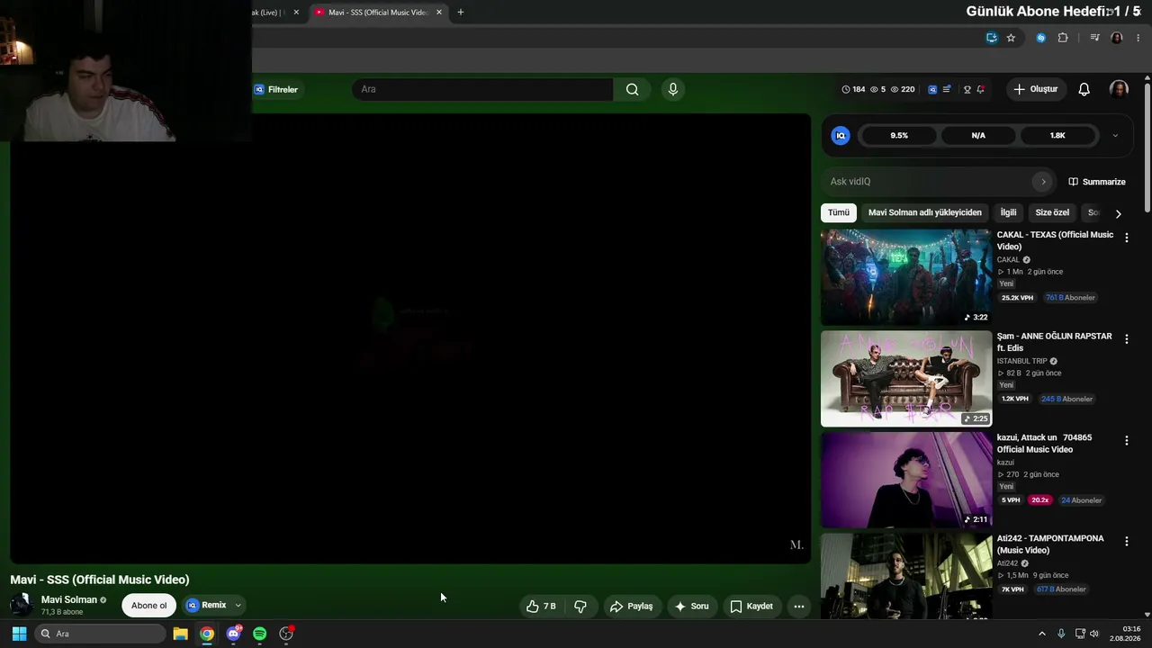The image size is (1152, 648).
Task: Open the Chrome profile avatar
Action: [x=1117, y=38]
